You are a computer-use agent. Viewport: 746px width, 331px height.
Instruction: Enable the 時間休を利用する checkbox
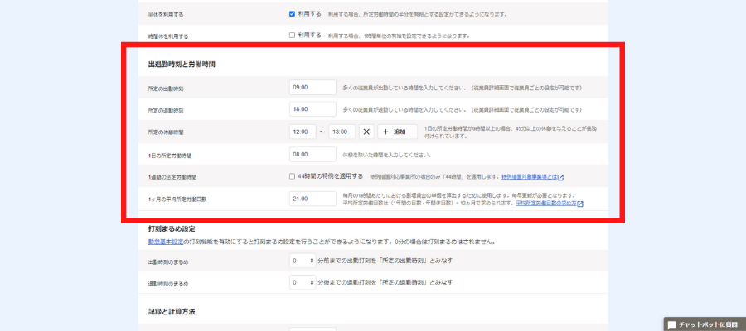click(292, 36)
